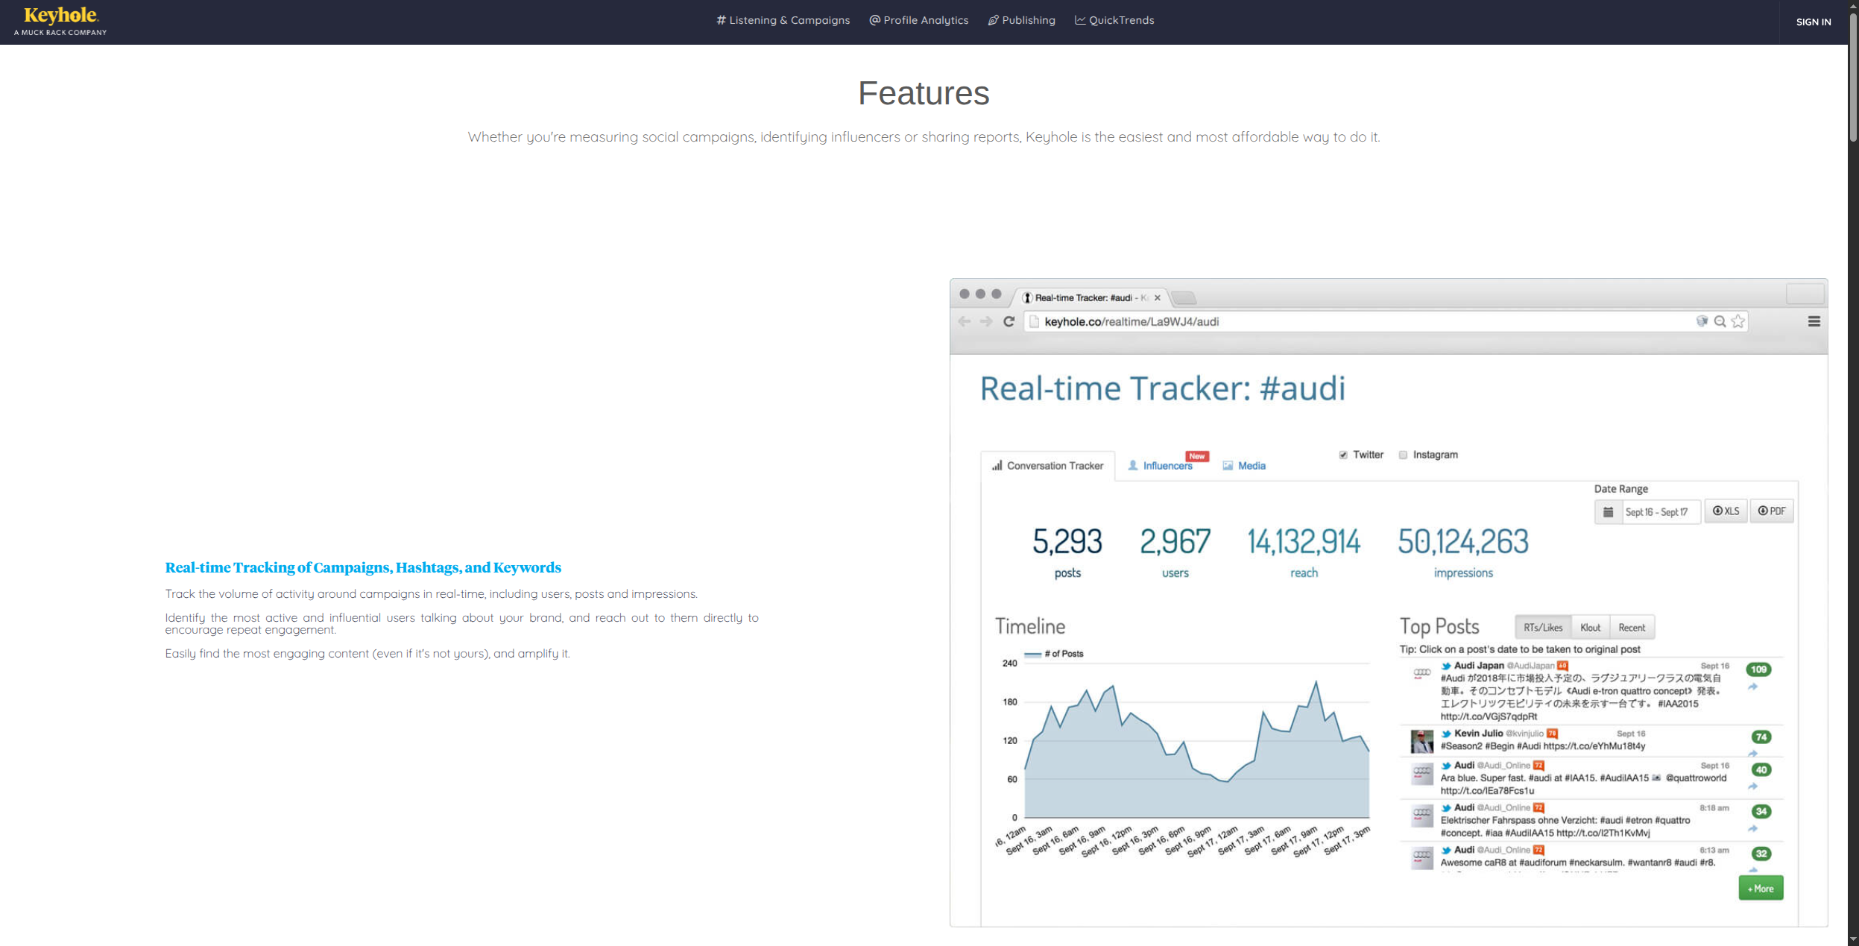Click the Keyhole logo

[60, 21]
